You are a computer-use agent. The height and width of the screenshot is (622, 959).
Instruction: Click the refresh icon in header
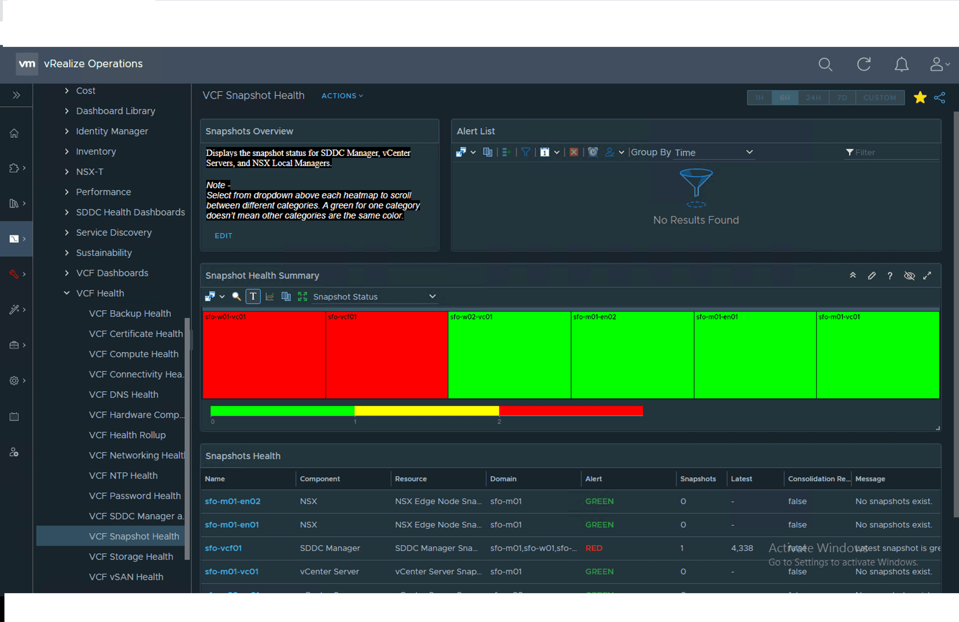point(864,64)
